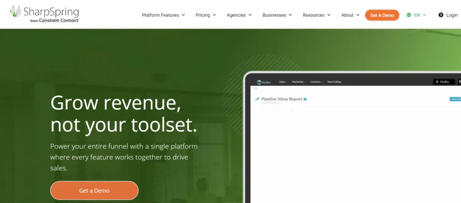
Task: Click the Login arrow icon
Action: [x=441, y=15]
